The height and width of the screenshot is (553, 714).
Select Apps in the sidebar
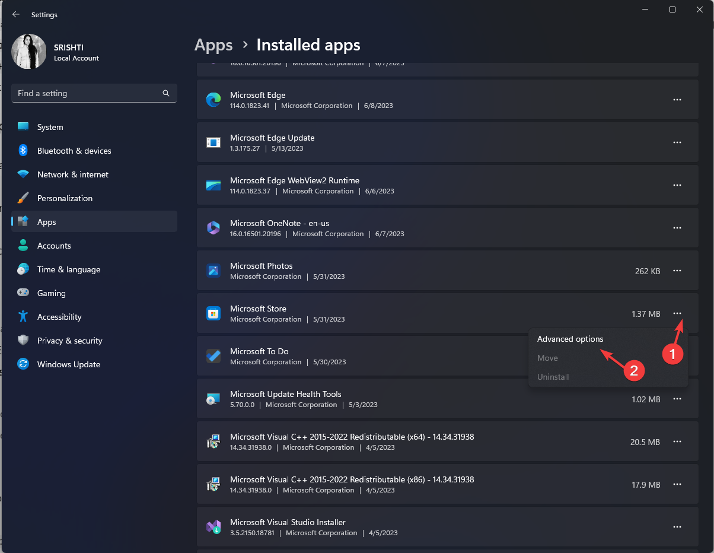pyautogui.click(x=94, y=222)
